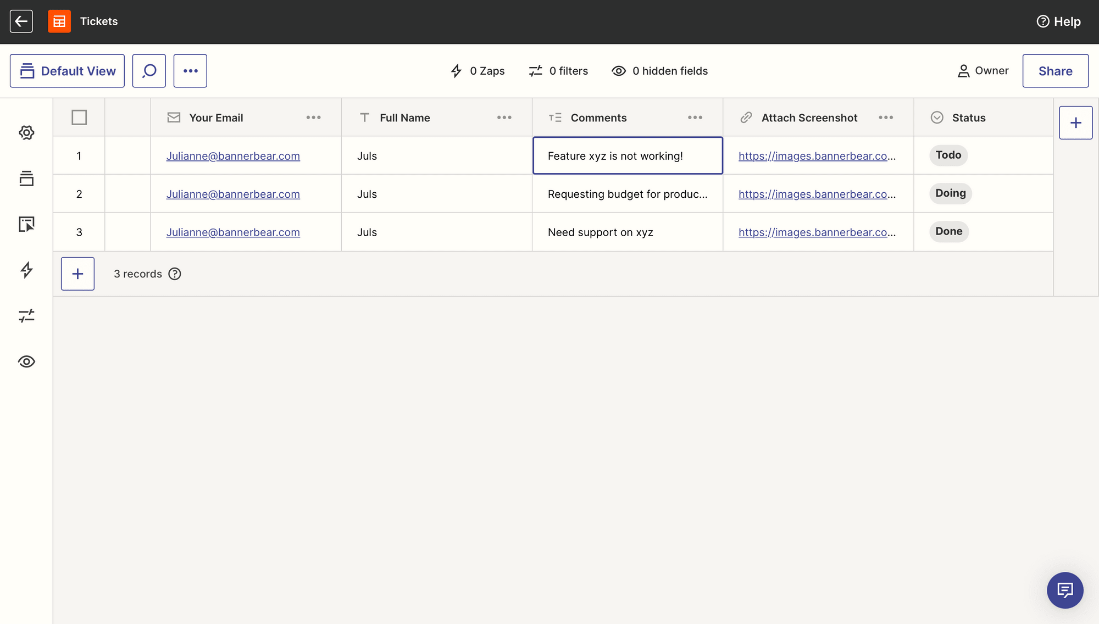Click the settings gear icon on sidebar
This screenshot has height=624, width=1099.
point(26,133)
